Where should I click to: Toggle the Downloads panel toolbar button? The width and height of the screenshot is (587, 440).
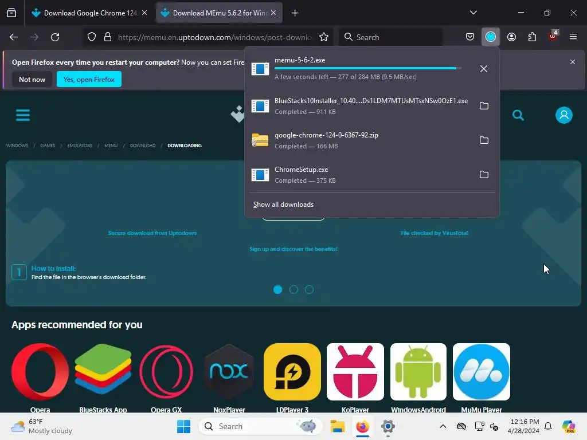point(491,37)
